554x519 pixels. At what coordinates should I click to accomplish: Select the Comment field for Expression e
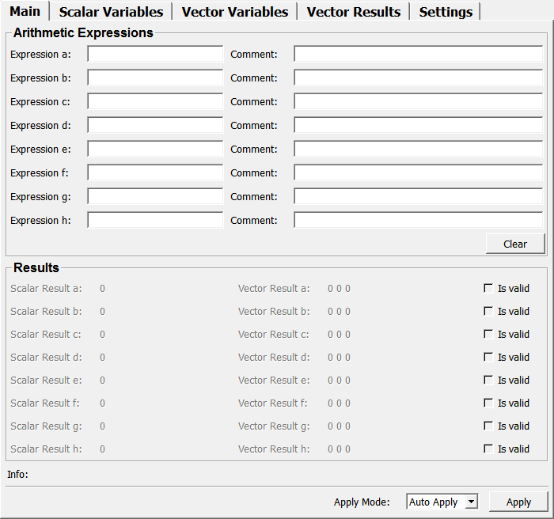point(418,150)
